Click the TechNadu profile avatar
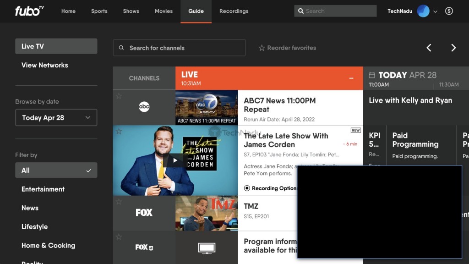 pyautogui.click(x=423, y=11)
